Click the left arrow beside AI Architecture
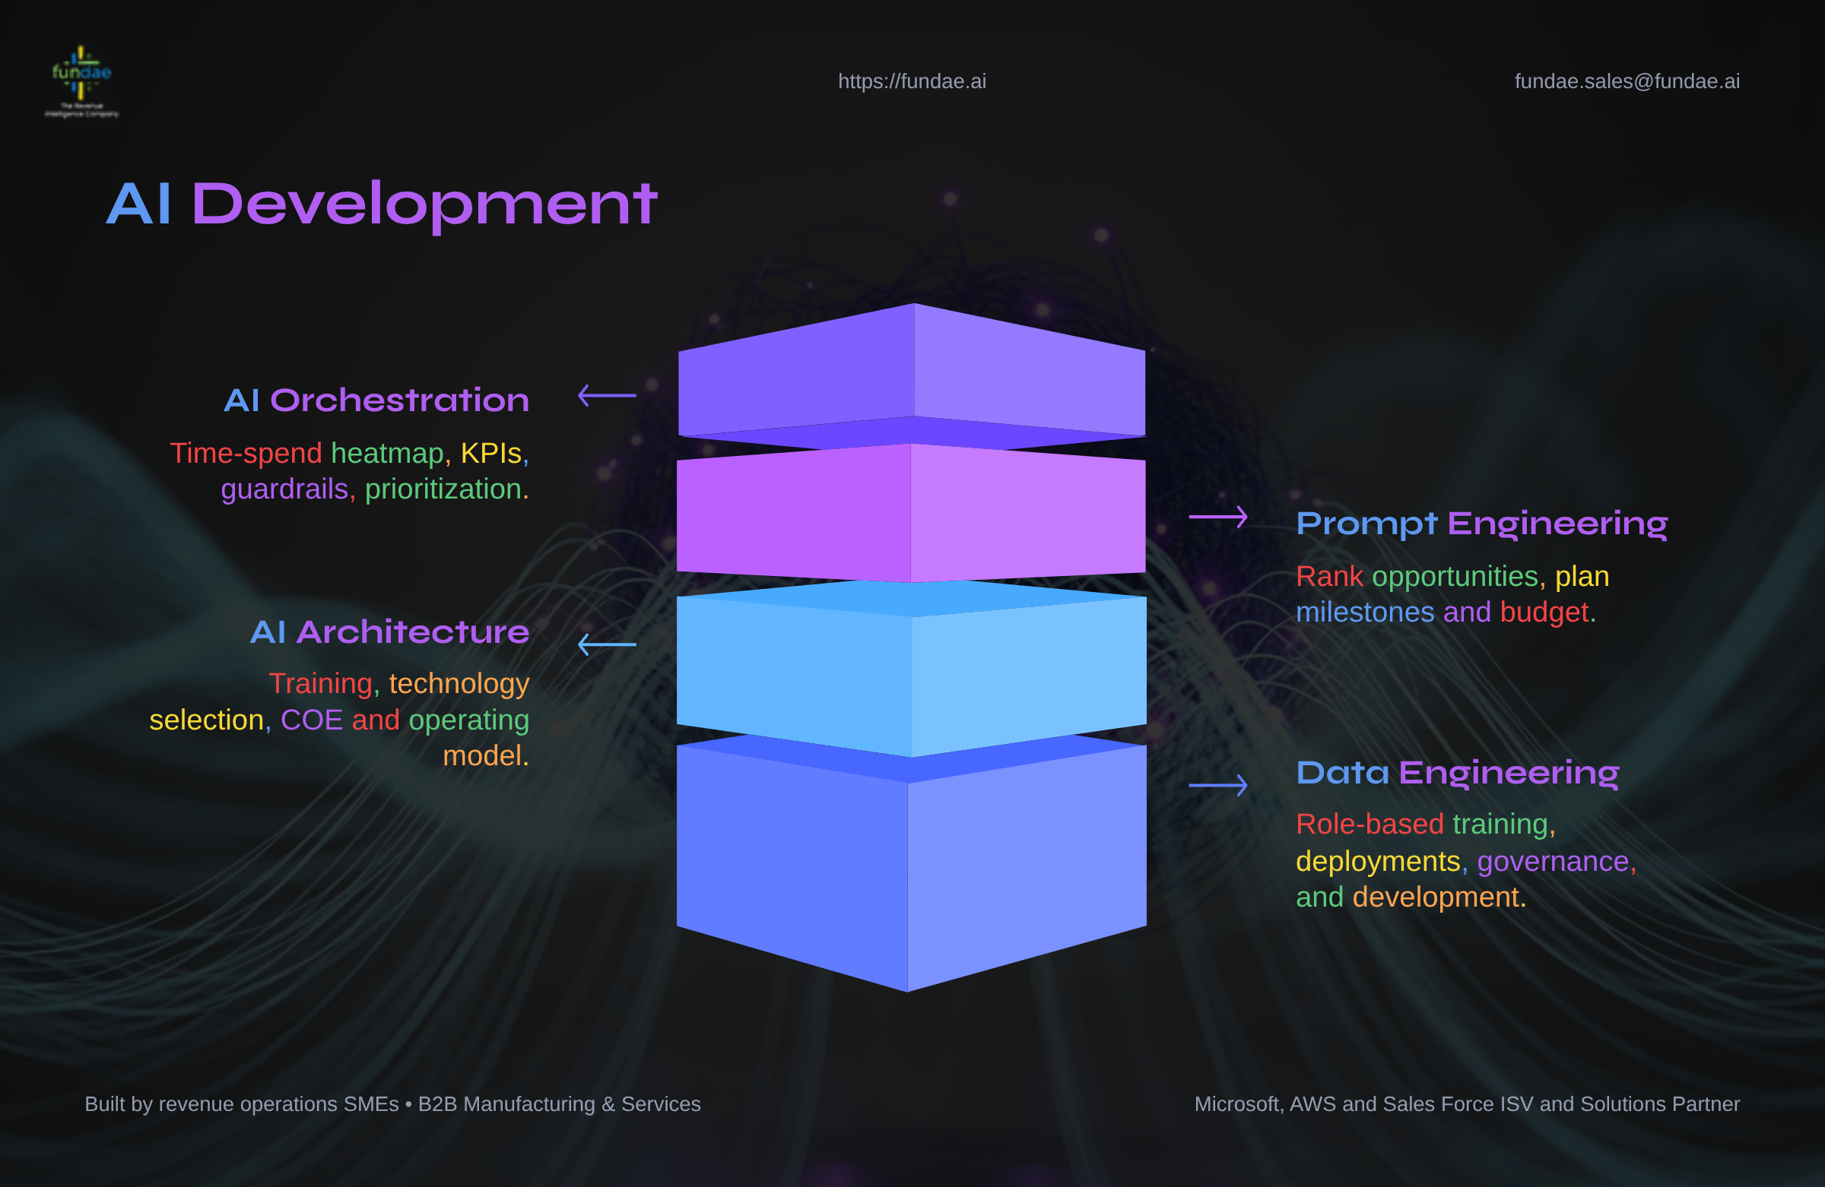The image size is (1825, 1187). point(607,644)
